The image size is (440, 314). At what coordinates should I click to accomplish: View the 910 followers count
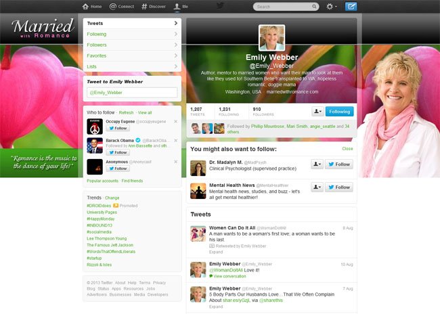pyautogui.click(x=263, y=112)
